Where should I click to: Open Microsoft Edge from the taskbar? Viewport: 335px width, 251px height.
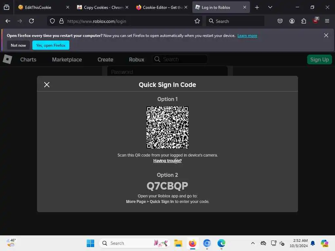[221, 243]
